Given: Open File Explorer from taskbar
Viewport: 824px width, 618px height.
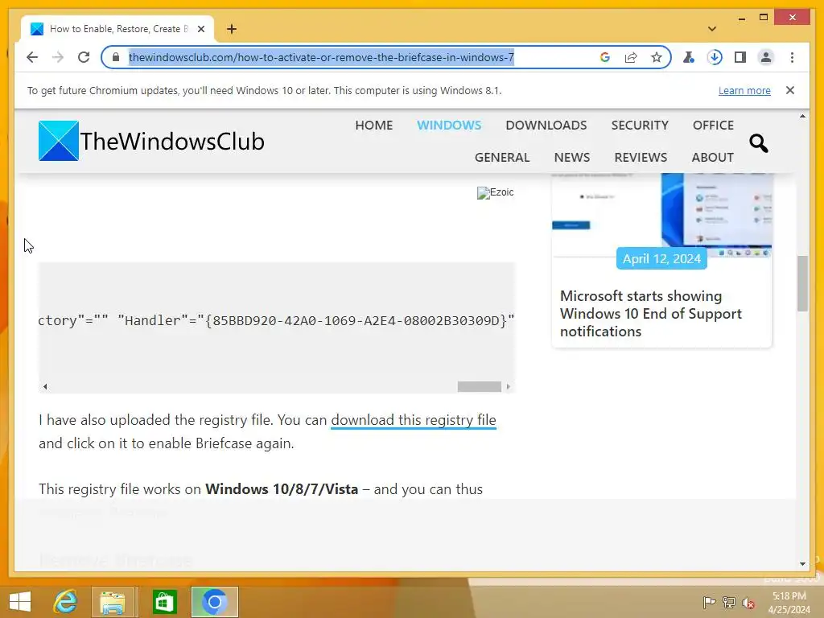Looking at the screenshot, I should click(113, 602).
